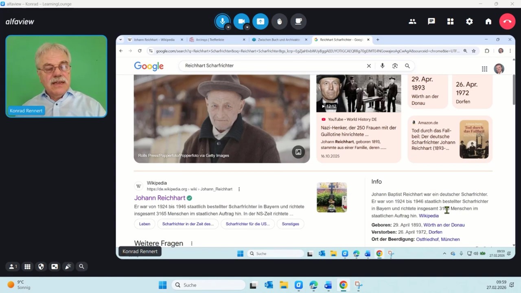This screenshot has width=521, height=293.
Task: Open the Chrome three-dot menu in the shared window
Action: [510, 51]
